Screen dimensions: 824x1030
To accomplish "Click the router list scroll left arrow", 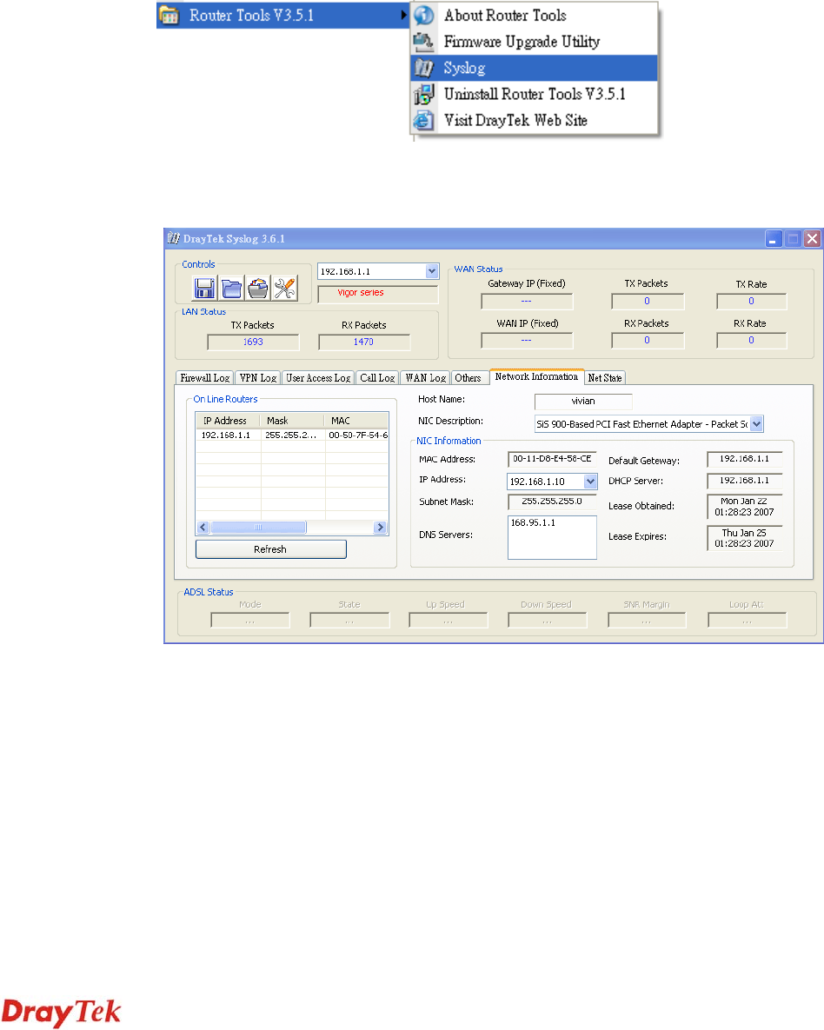I will (x=203, y=527).
